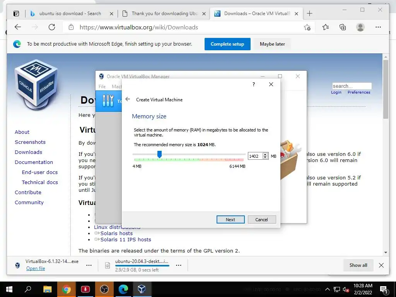Open End-user docs link

(40, 172)
